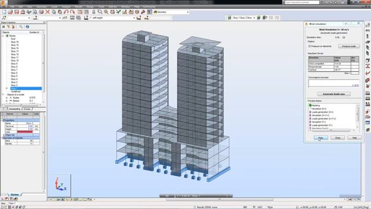Toggle Pressure on elements checkbox
371x209 pixels.
click(x=310, y=46)
